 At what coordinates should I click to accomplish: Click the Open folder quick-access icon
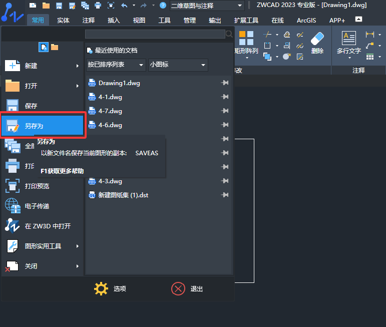pos(46,6)
